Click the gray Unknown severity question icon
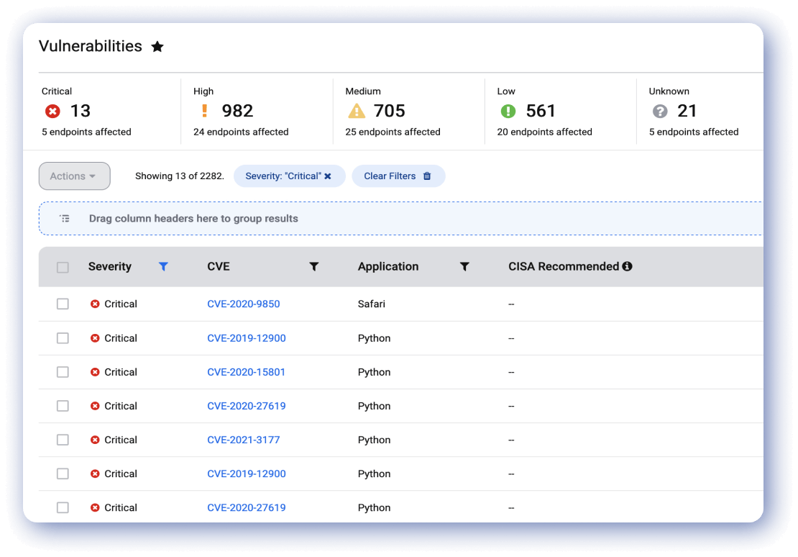The height and width of the screenshot is (557, 798). point(659,111)
